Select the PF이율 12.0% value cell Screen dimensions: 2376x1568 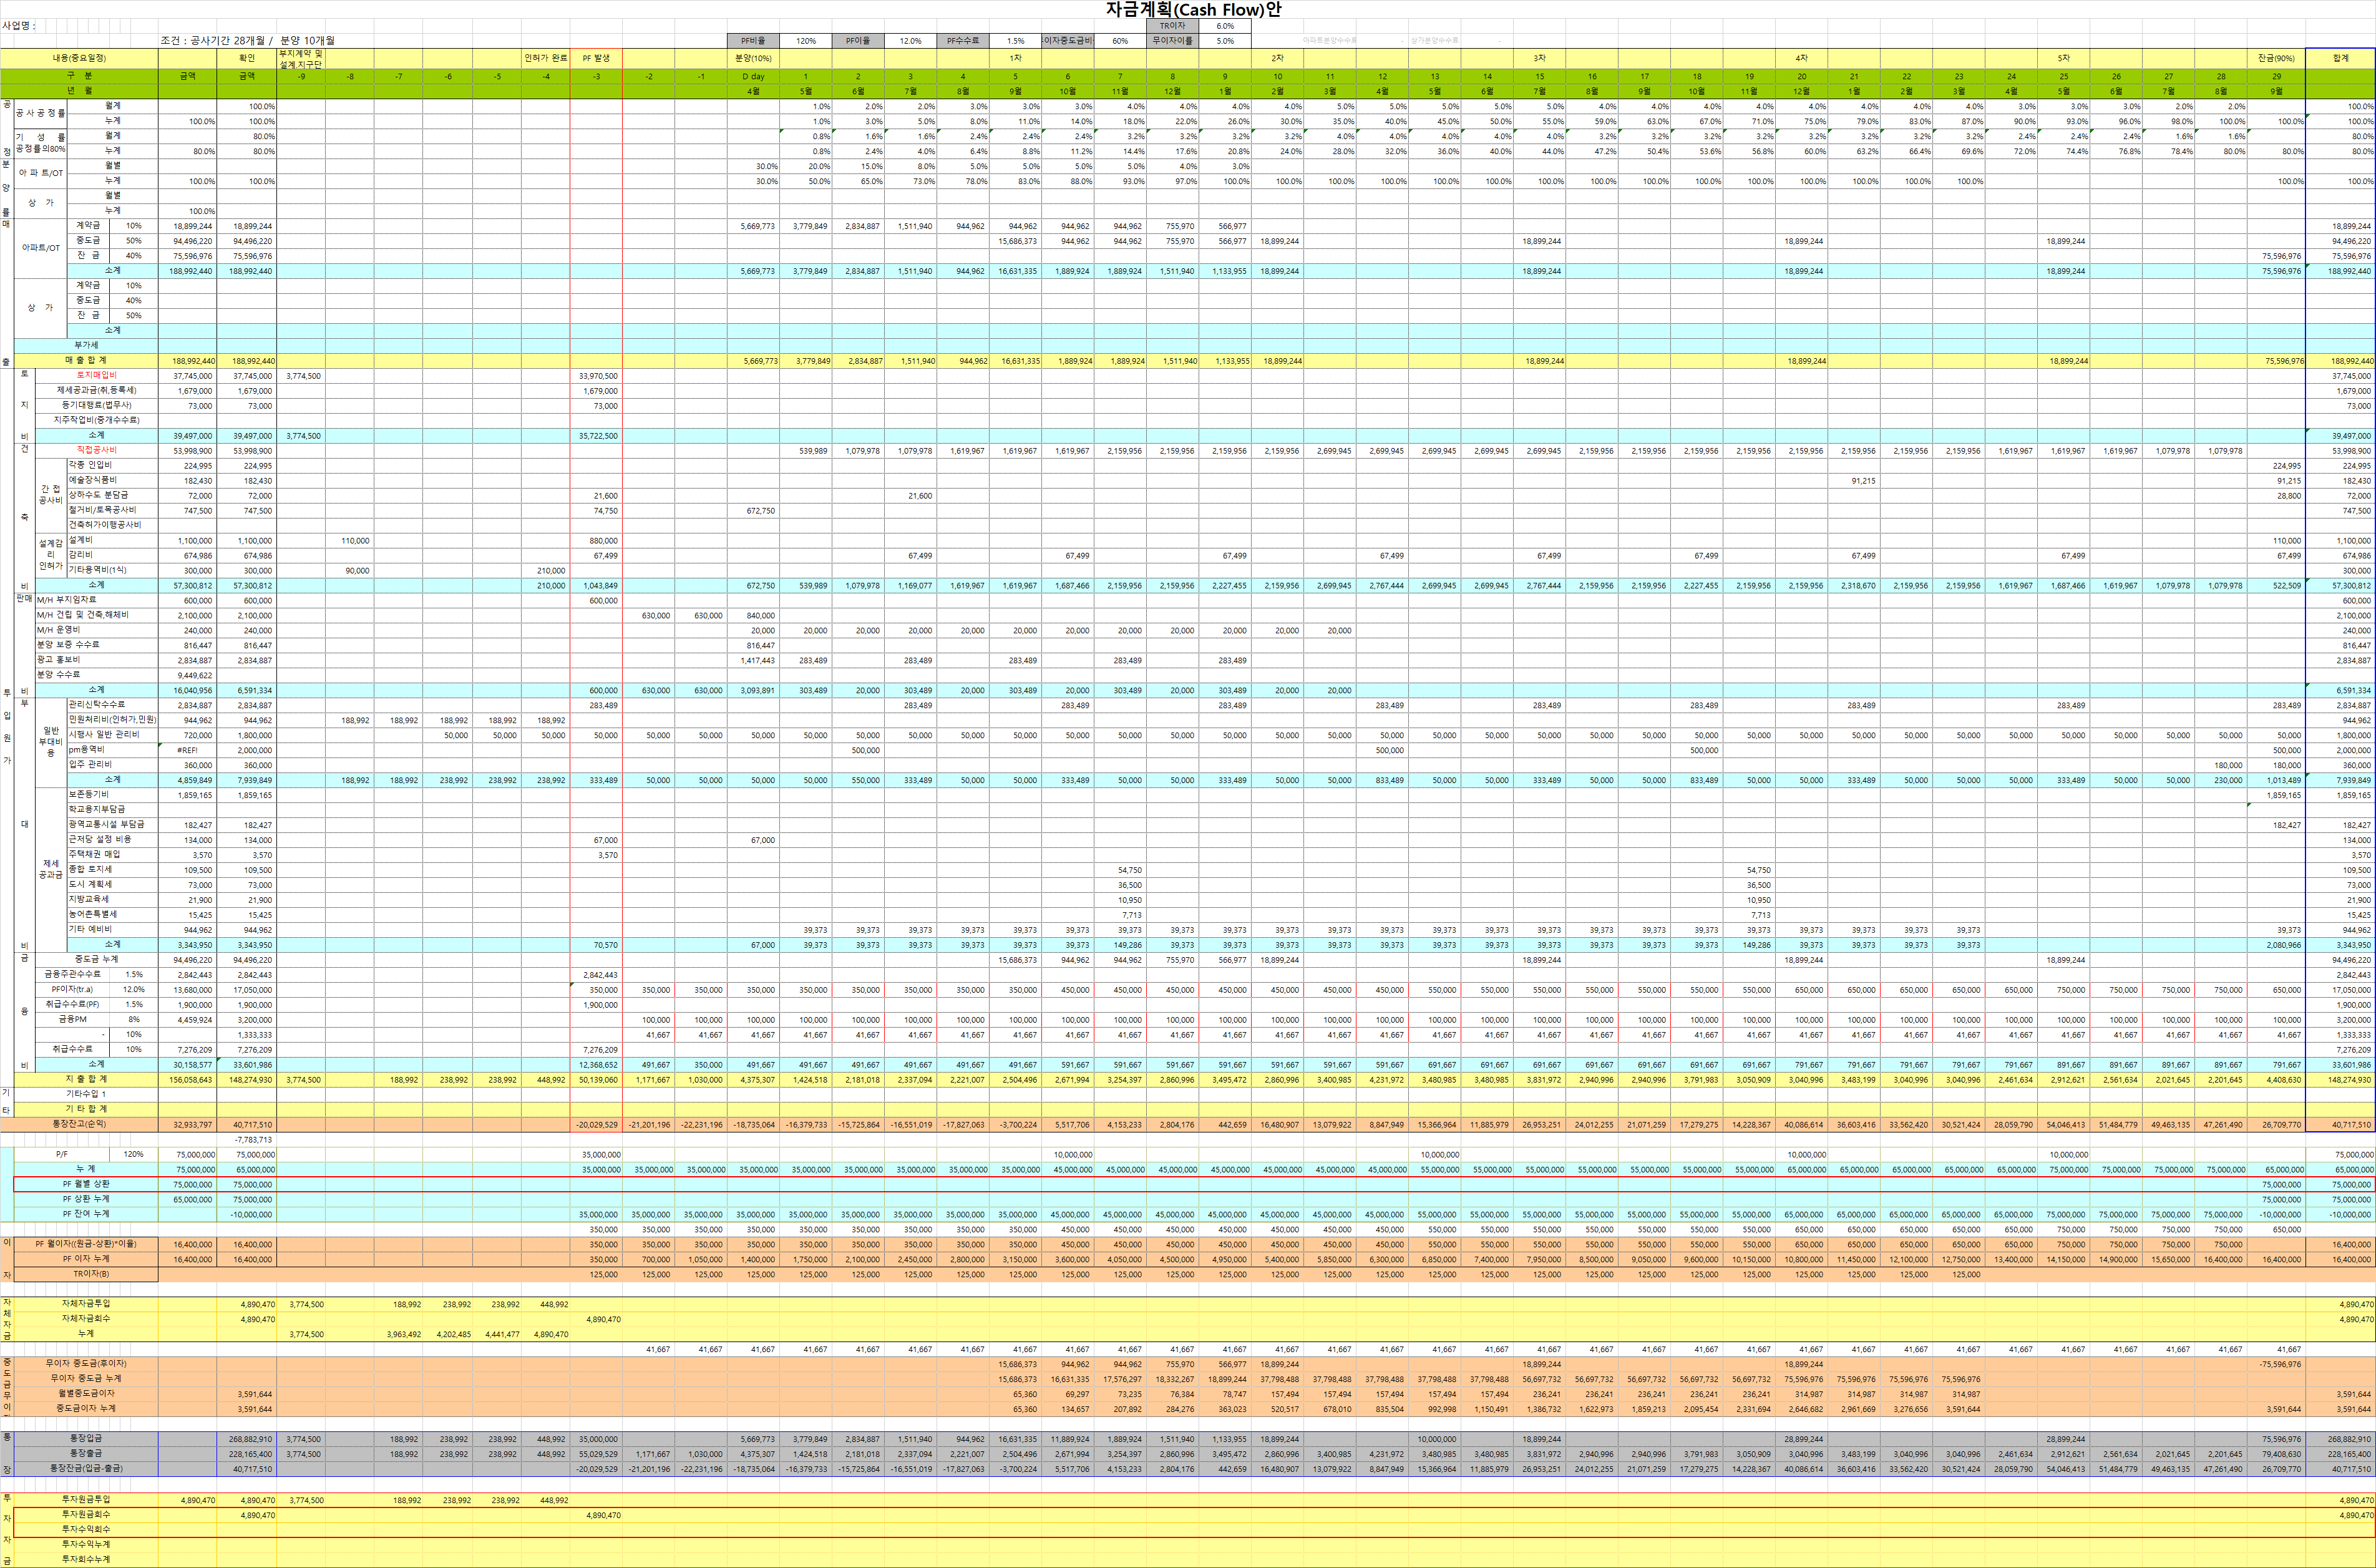tap(910, 41)
